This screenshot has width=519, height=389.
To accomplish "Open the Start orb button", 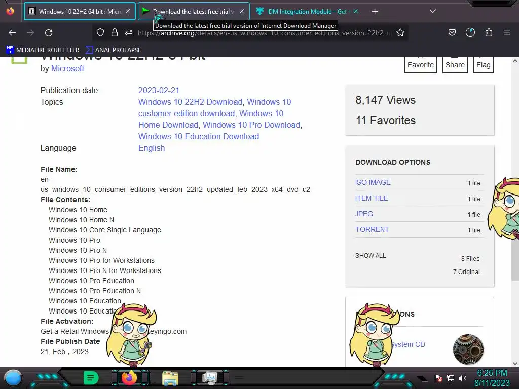I will coord(13,378).
